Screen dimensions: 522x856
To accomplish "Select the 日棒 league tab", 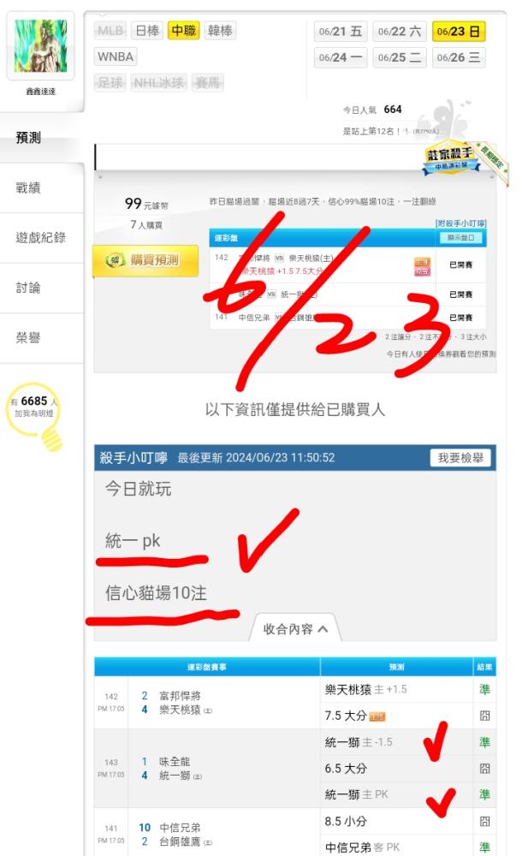I will (147, 30).
